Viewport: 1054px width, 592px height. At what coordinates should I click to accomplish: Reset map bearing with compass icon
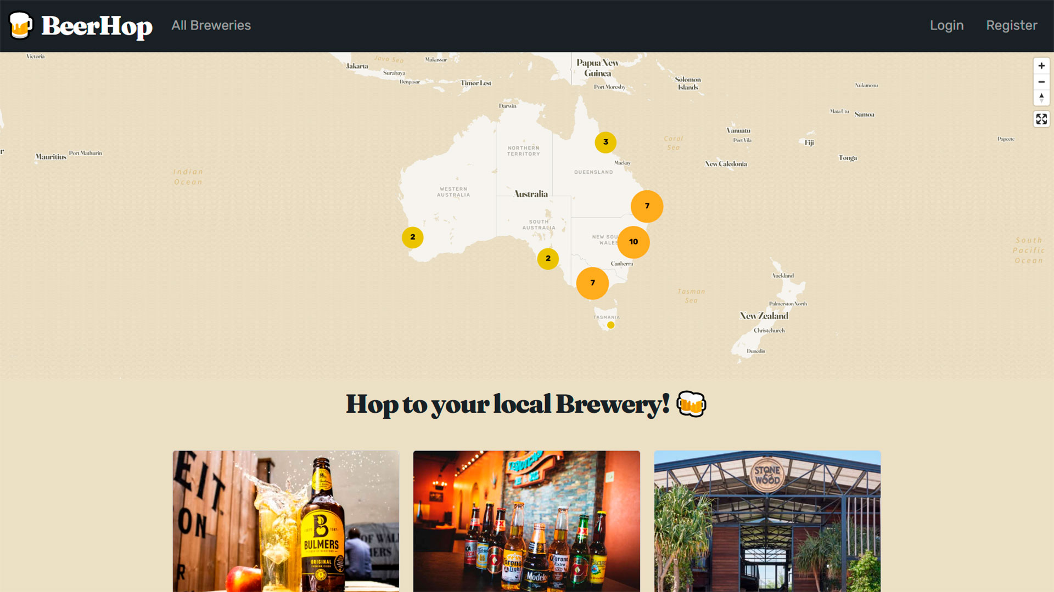click(x=1041, y=98)
